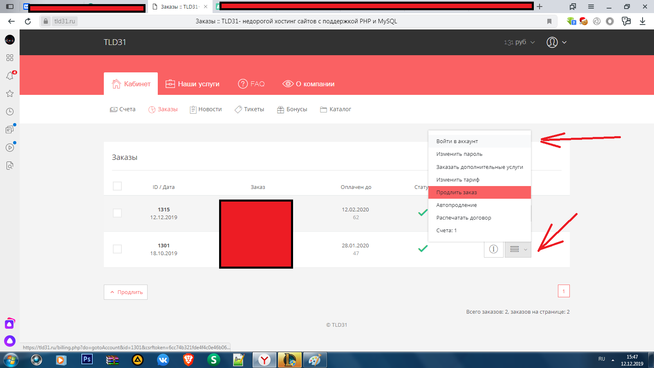Toggle the select-all checkbox in table header
This screenshot has width=654, height=368.
click(117, 186)
